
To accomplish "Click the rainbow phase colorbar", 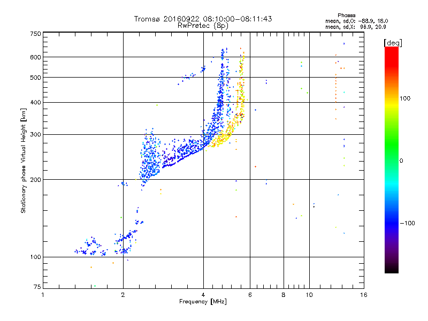I will click(392, 160).
